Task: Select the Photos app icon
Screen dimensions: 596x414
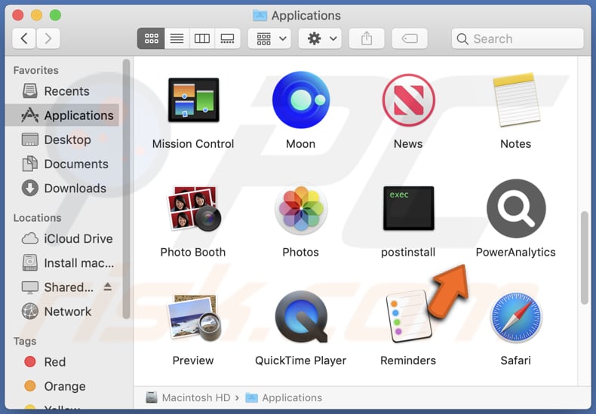Action: [301, 208]
